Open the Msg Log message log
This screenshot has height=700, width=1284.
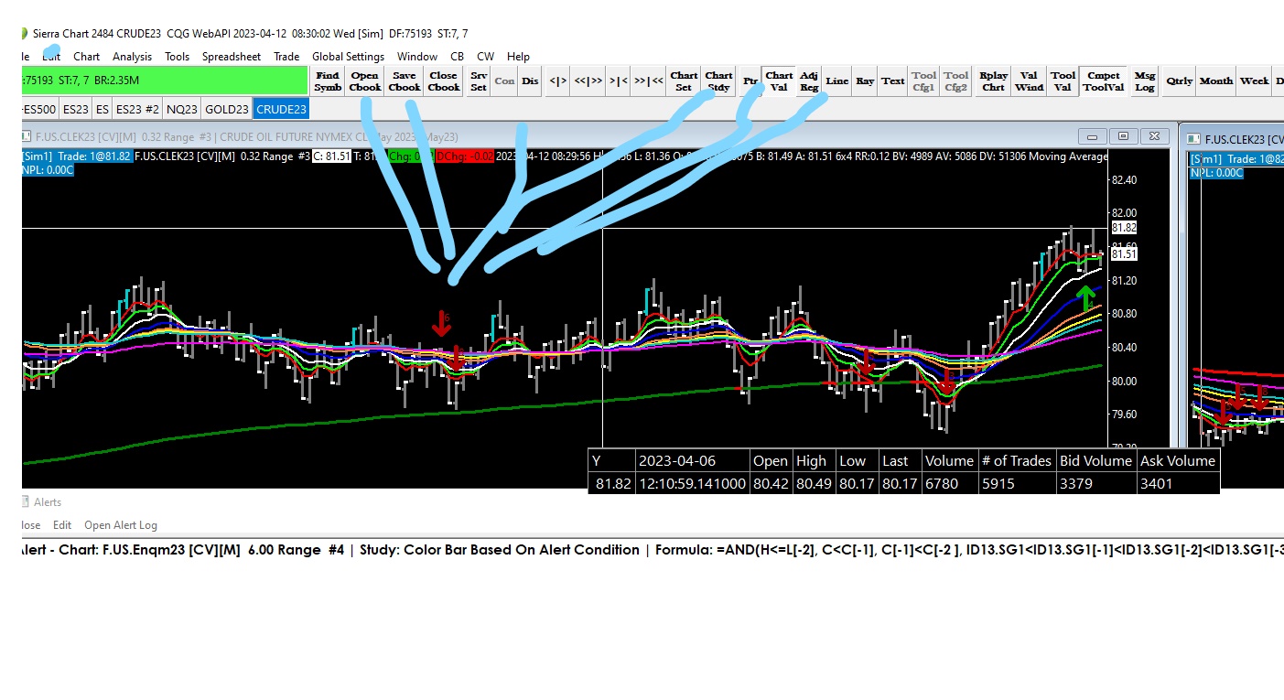point(1144,81)
